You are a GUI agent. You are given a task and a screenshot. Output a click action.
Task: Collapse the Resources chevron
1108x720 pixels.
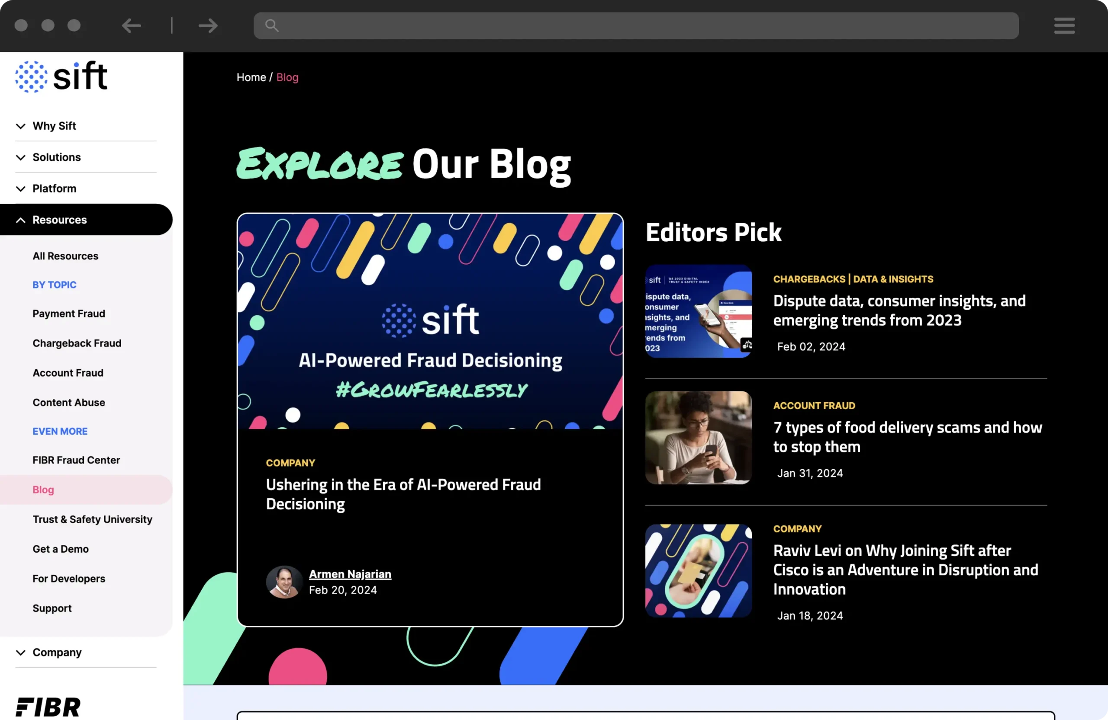click(x=20, y=220)
